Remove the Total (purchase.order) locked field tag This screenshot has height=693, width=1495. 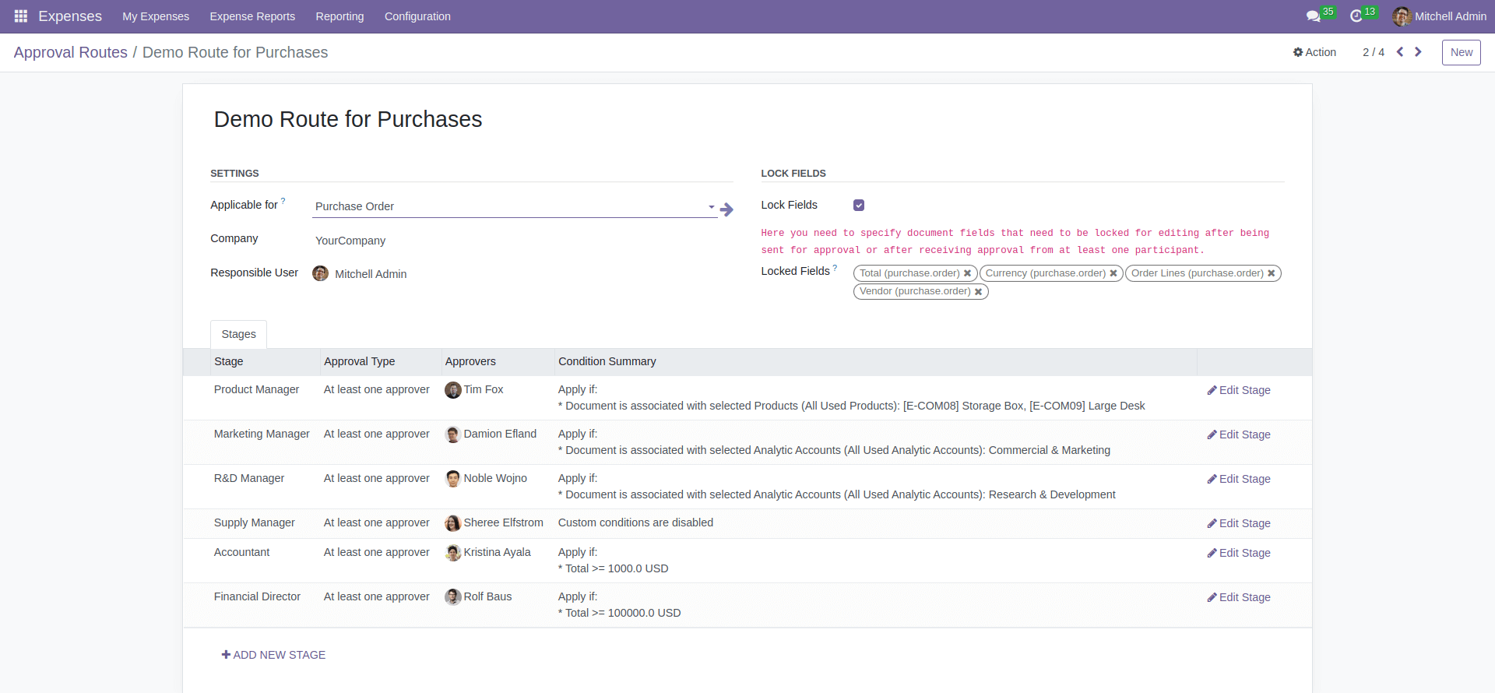coord(967,273)
